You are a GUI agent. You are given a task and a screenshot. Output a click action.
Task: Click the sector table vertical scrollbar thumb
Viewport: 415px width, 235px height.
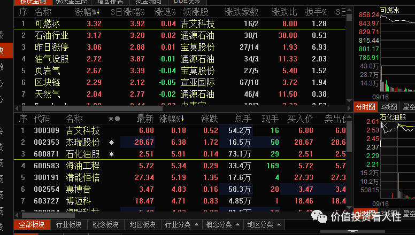click(x=349, y=17)
